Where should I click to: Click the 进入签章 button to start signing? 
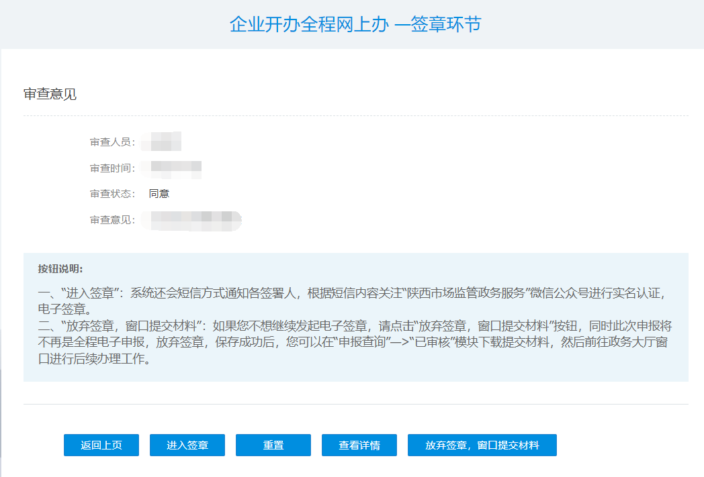187,445
